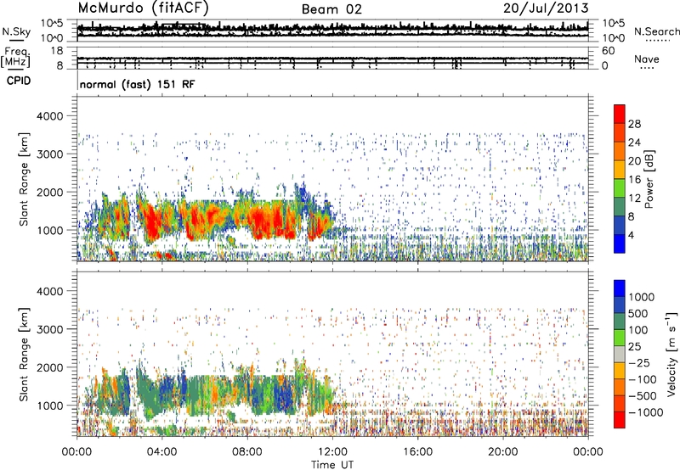
Task: Pick the gray segment of the velocity colorbar
Action: tap(620, 354)
